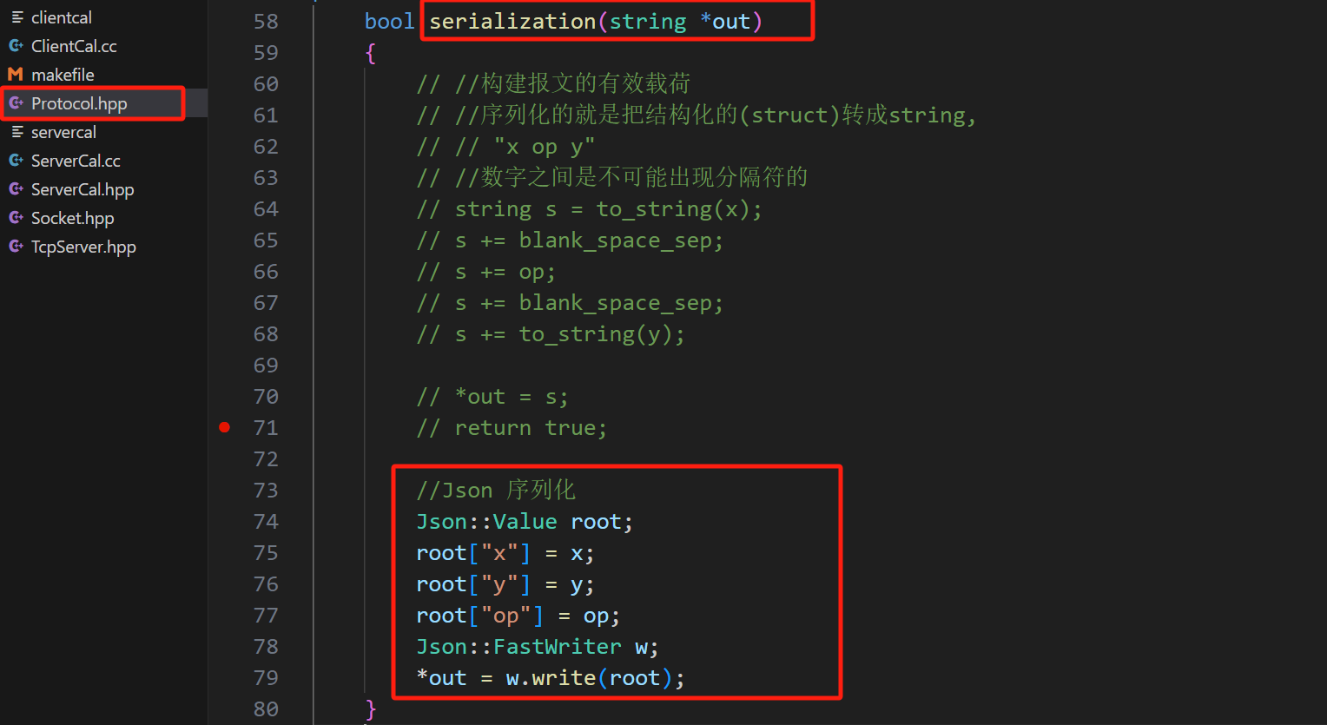Click the servercal file icon
The height and width of the screenshot is (725, 1327).
[x=16, y=132]
